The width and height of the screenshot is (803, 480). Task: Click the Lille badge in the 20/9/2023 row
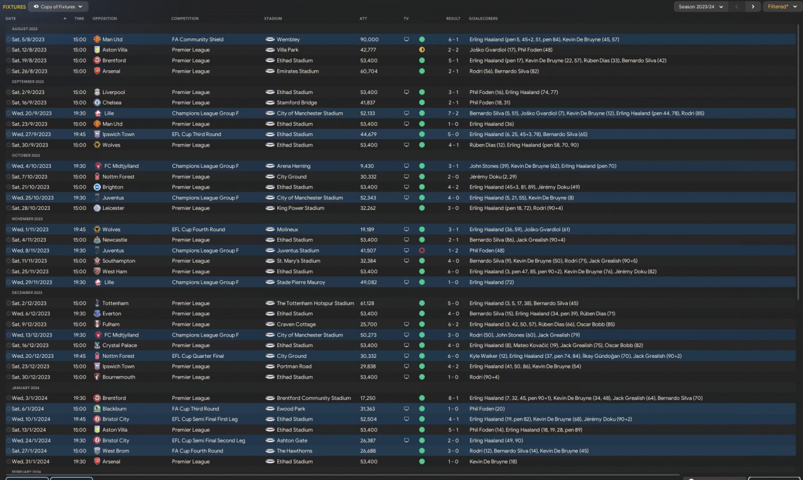pos(97,113)
